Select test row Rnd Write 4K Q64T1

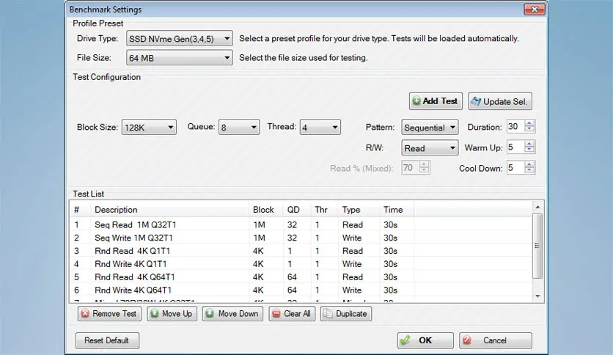pyautogui.click(x=301, y=290)
